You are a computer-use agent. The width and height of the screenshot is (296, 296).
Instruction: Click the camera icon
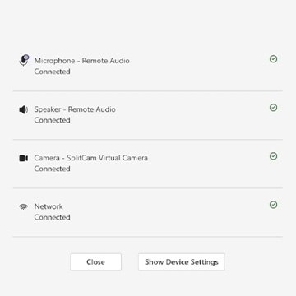tap(24, 158)
